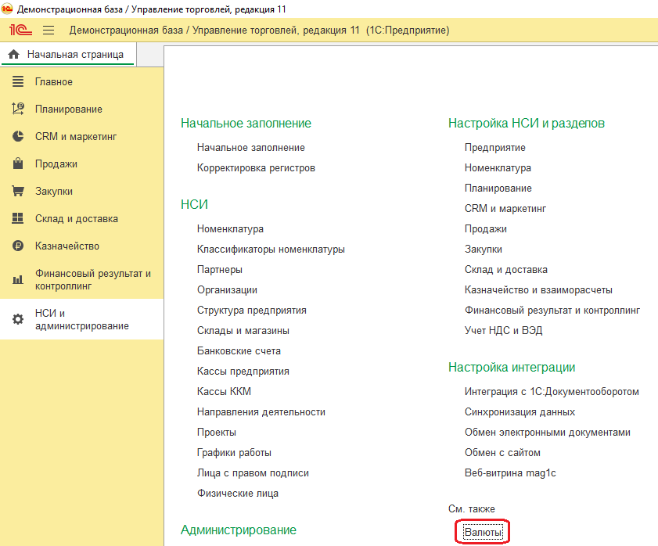Open the Валюты link under См. также
This screenshot has height=546, width=658.
[x=482, y=533]
